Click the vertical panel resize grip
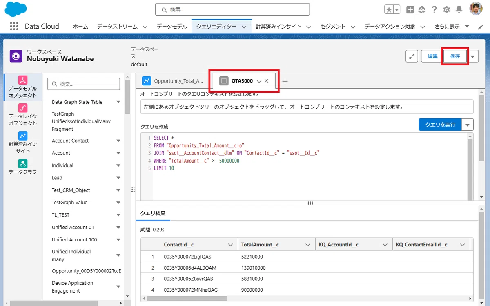The height and width of the screenshot is (306, 490). tap(133, 190)
